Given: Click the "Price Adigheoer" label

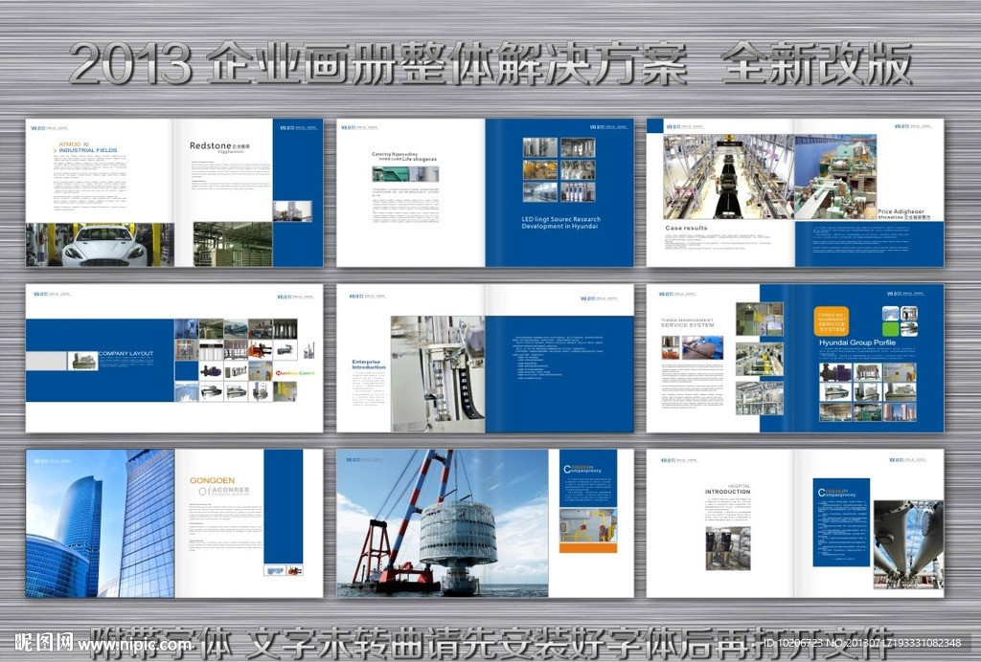Looking at the screenshot, I should point(901,211).
